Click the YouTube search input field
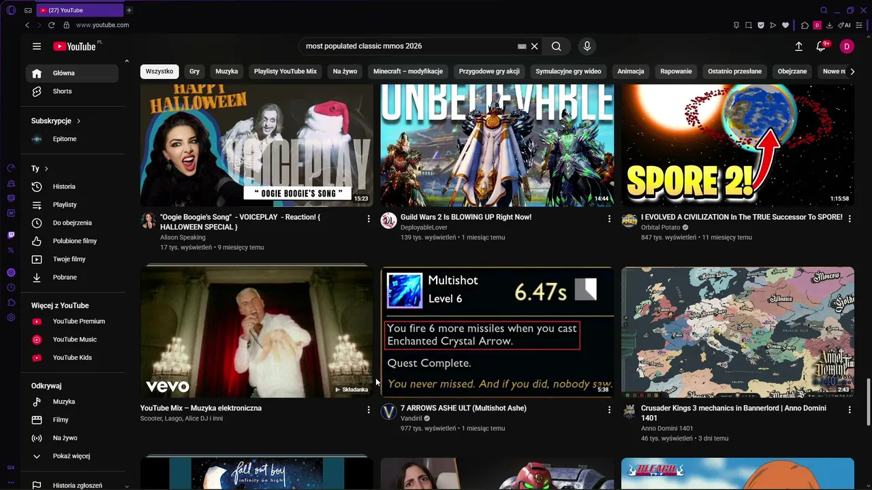 coord(409,46)
